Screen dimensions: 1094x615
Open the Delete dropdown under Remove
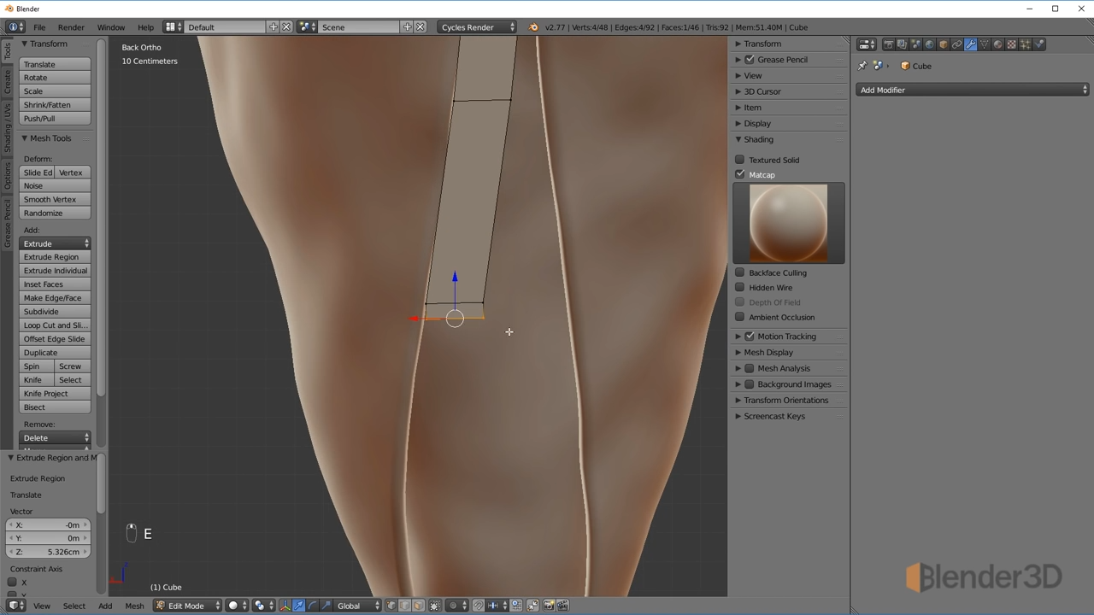(x=56, y=438)
